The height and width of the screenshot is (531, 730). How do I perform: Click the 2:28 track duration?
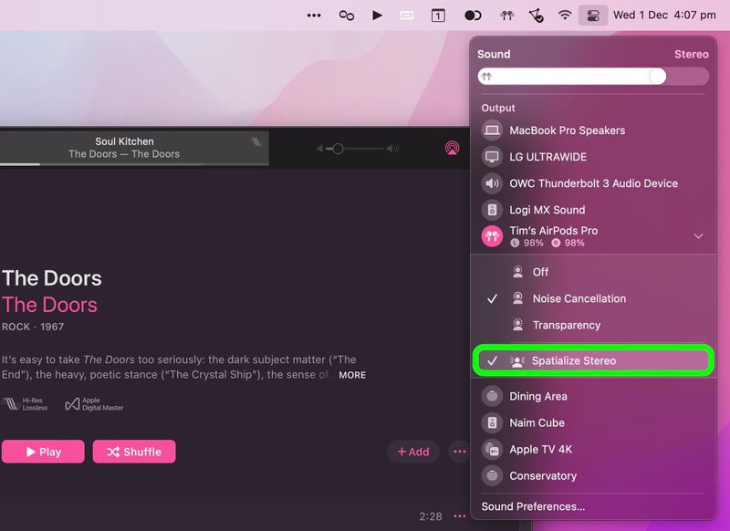tap(431, 516)
